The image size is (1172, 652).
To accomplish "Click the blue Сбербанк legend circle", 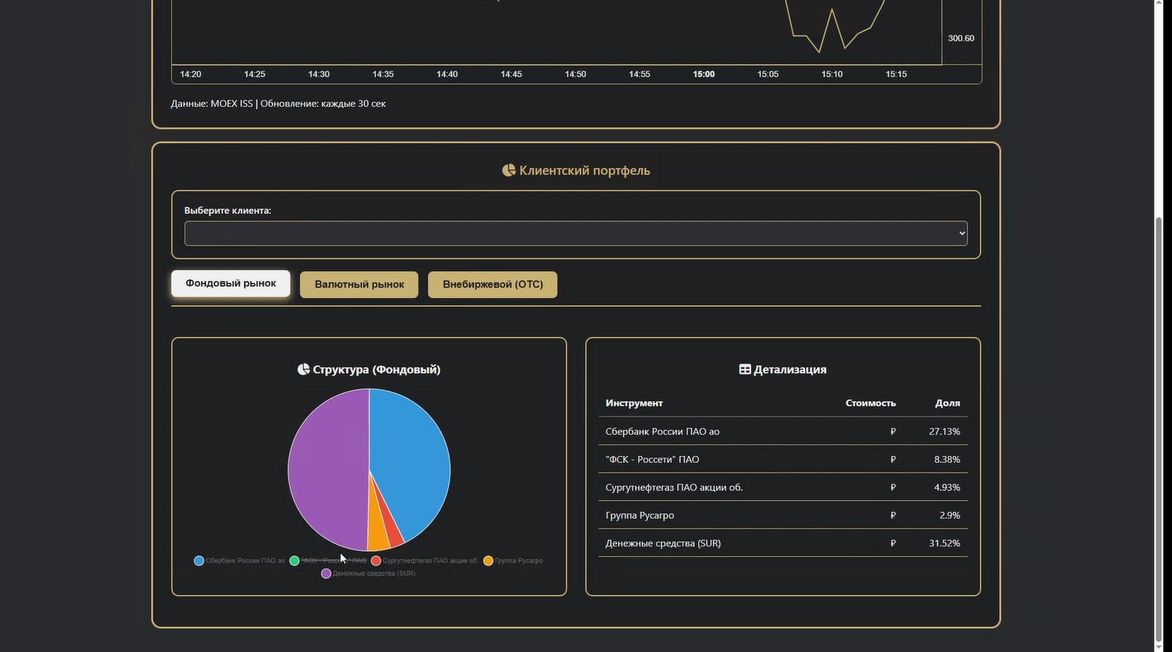I will (x=199, y=560).
